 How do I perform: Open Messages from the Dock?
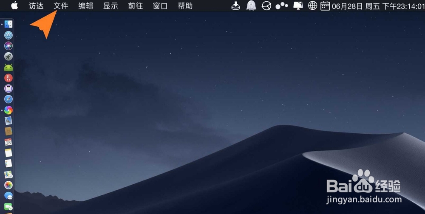click(x=8, y=196)
